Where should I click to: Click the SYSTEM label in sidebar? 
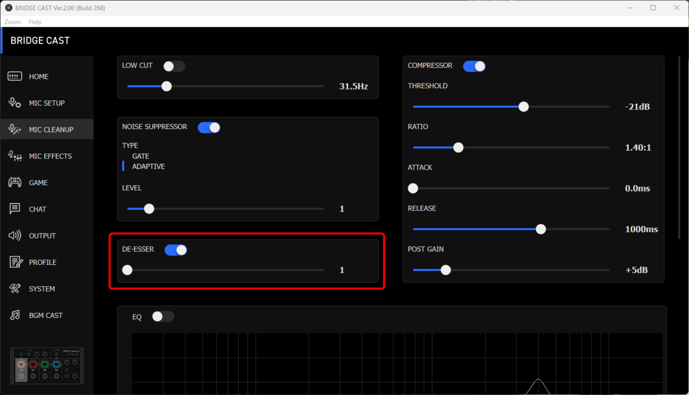[42, 289]
